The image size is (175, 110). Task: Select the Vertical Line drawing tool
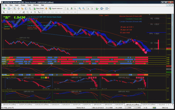tap(12, 12)
